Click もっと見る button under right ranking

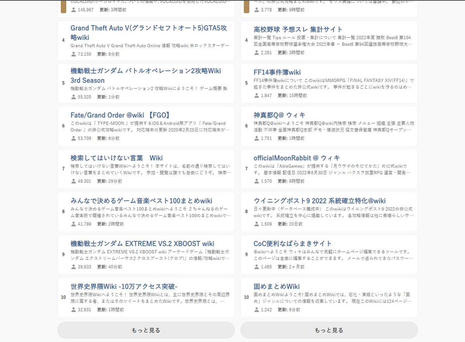pos(329,330)
